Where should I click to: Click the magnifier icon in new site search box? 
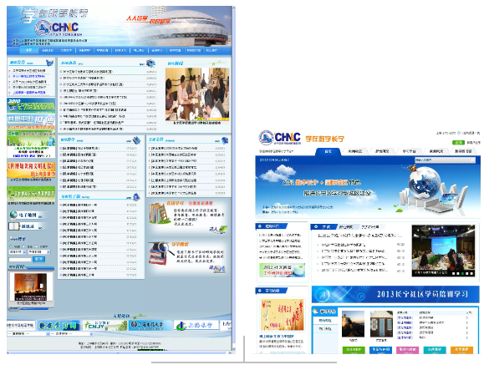point(472,160)
